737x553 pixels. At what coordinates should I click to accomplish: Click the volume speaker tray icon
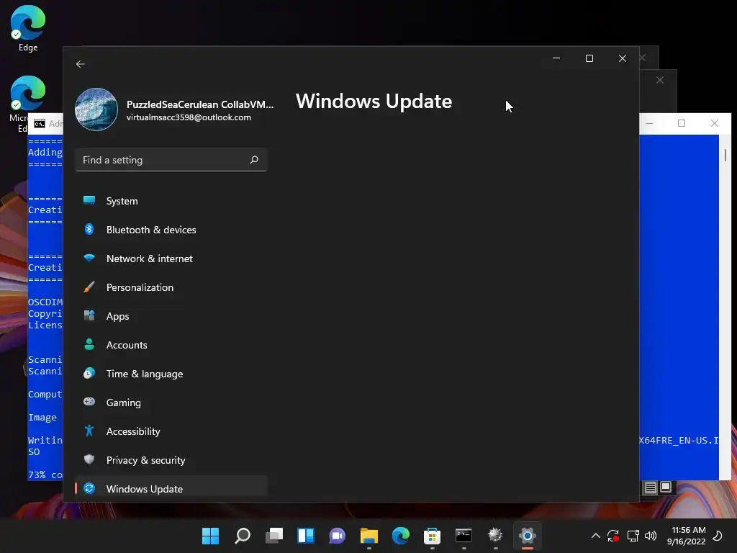[651, 536]
